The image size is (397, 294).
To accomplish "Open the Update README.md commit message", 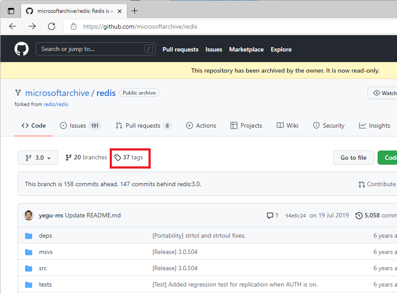I will coord(93,215).
